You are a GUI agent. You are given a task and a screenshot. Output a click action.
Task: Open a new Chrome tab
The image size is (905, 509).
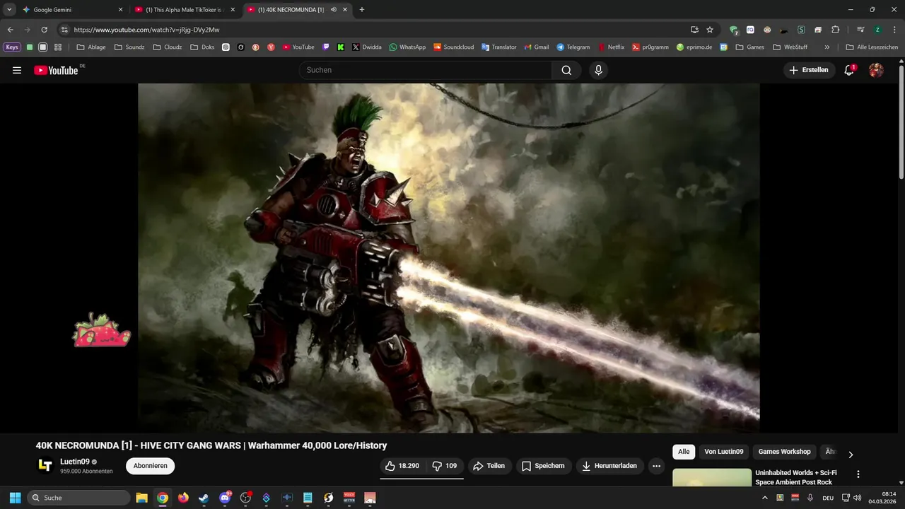[362, 10]
